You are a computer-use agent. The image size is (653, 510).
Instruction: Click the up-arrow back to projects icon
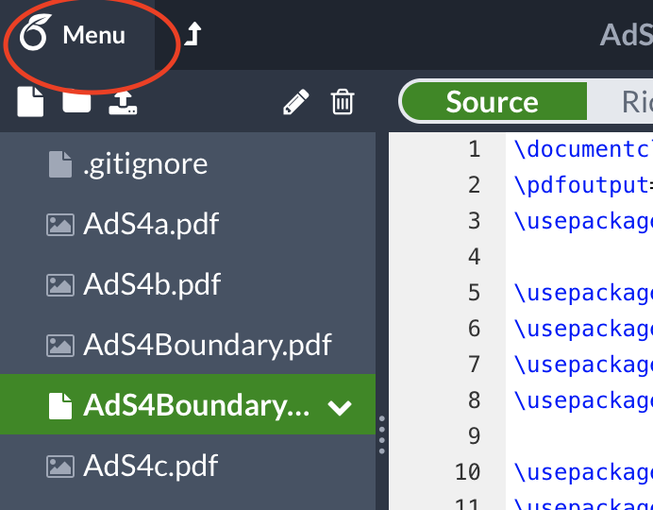pos(193,35)
